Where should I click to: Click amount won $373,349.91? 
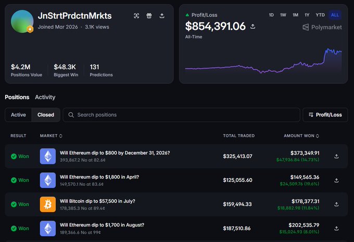pyautogui.click(x=305, y=153)
